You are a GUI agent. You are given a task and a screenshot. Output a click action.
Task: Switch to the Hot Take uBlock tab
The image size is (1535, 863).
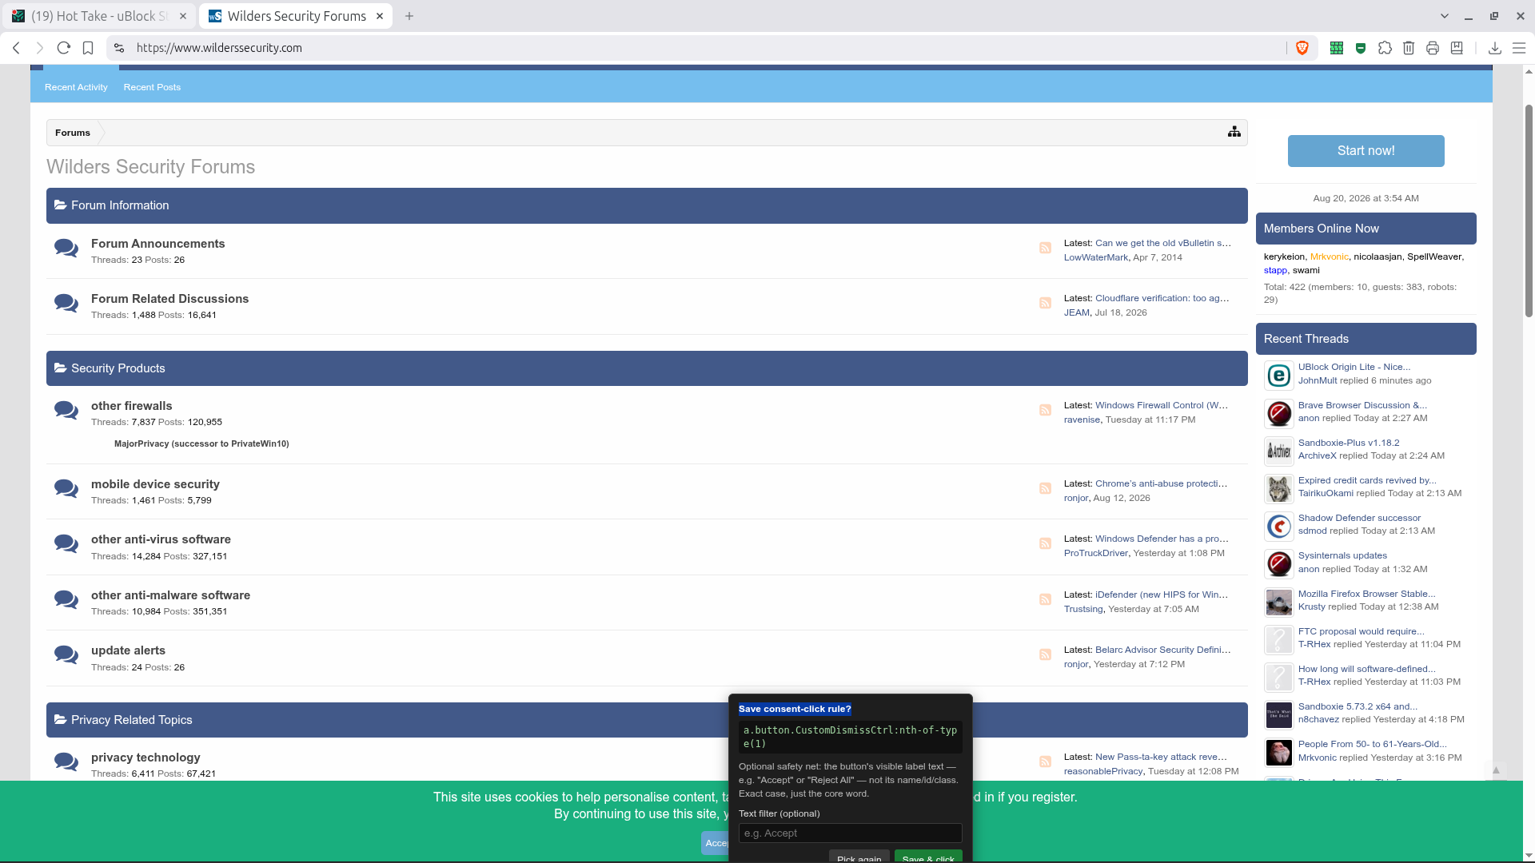(x=98, y=16)
